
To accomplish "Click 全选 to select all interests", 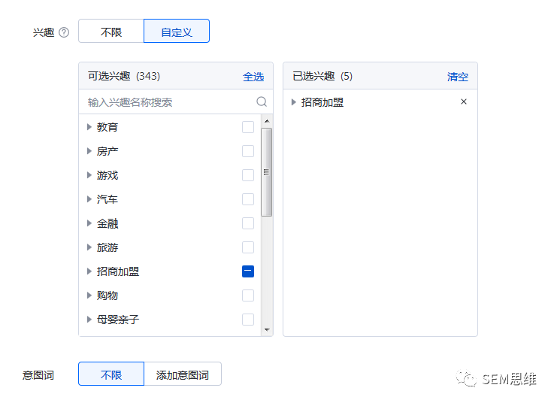I will [253, 76].
